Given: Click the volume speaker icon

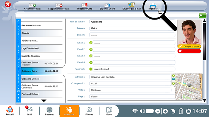Looking at the screenshot, I should click(x=142, y=111).
